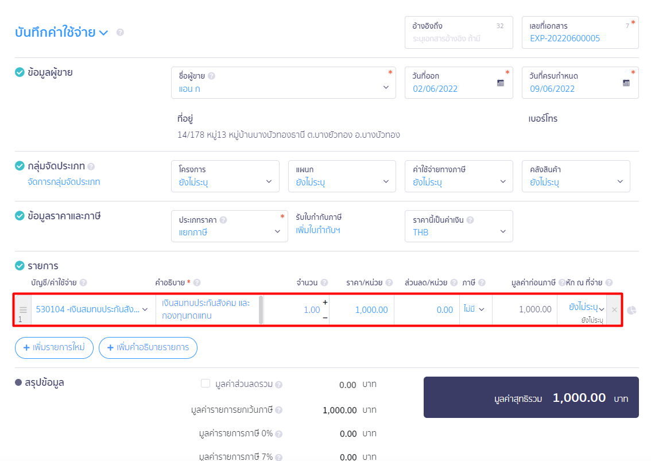Viewport: 651px width, 461px height.
Task: Click the เพิ่มคำอธิบายรายการ button
Action: tap(148, 348)
